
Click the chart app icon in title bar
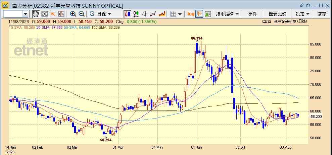(5, 5)
